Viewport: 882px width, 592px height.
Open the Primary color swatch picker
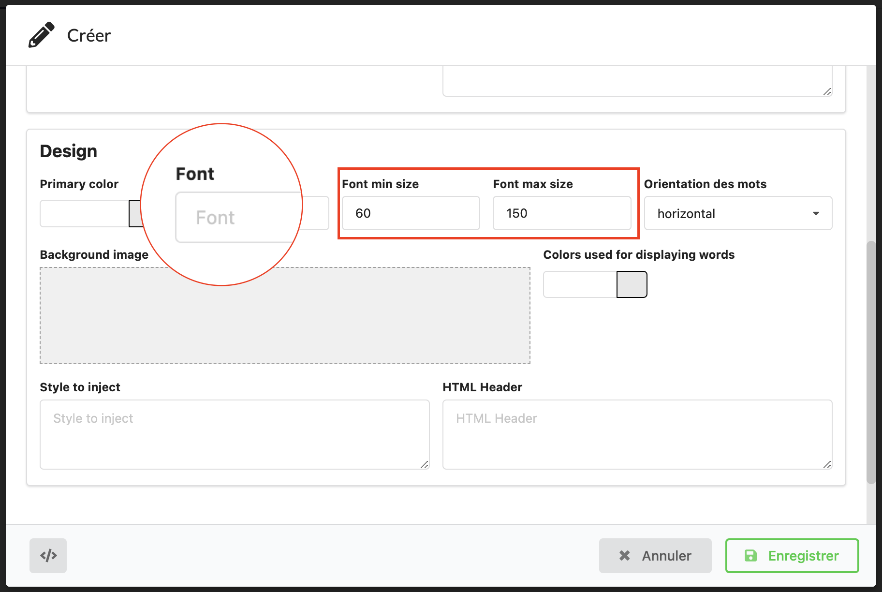[135, 213]
